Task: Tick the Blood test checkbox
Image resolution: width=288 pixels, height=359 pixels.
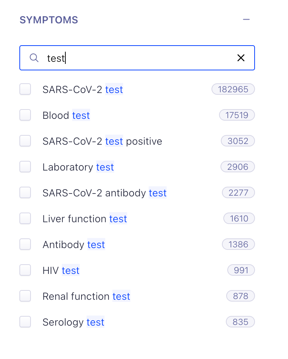Action: [x=25, y=115]
